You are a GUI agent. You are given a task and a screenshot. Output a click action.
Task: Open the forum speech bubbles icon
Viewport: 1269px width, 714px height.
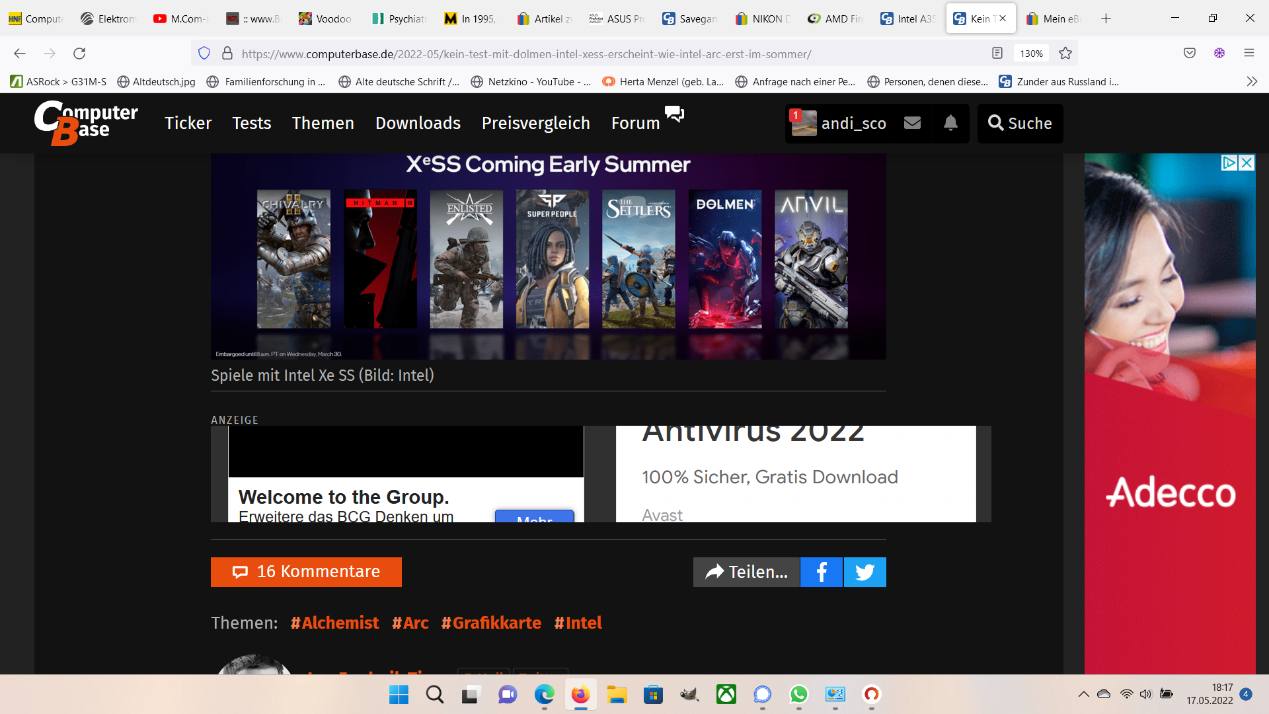tap(674, 114)
